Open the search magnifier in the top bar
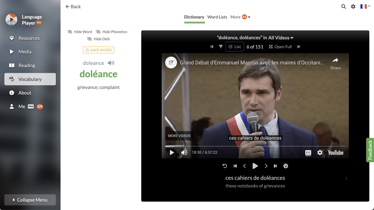The width and height of the screenshot is (374, 210). click(343, 6)
